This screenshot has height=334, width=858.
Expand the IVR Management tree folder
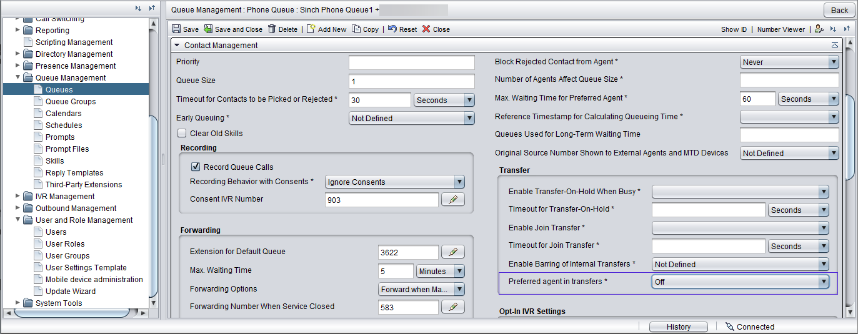18,196
